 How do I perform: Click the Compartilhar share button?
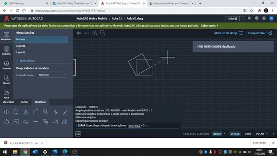coord(260,33)
